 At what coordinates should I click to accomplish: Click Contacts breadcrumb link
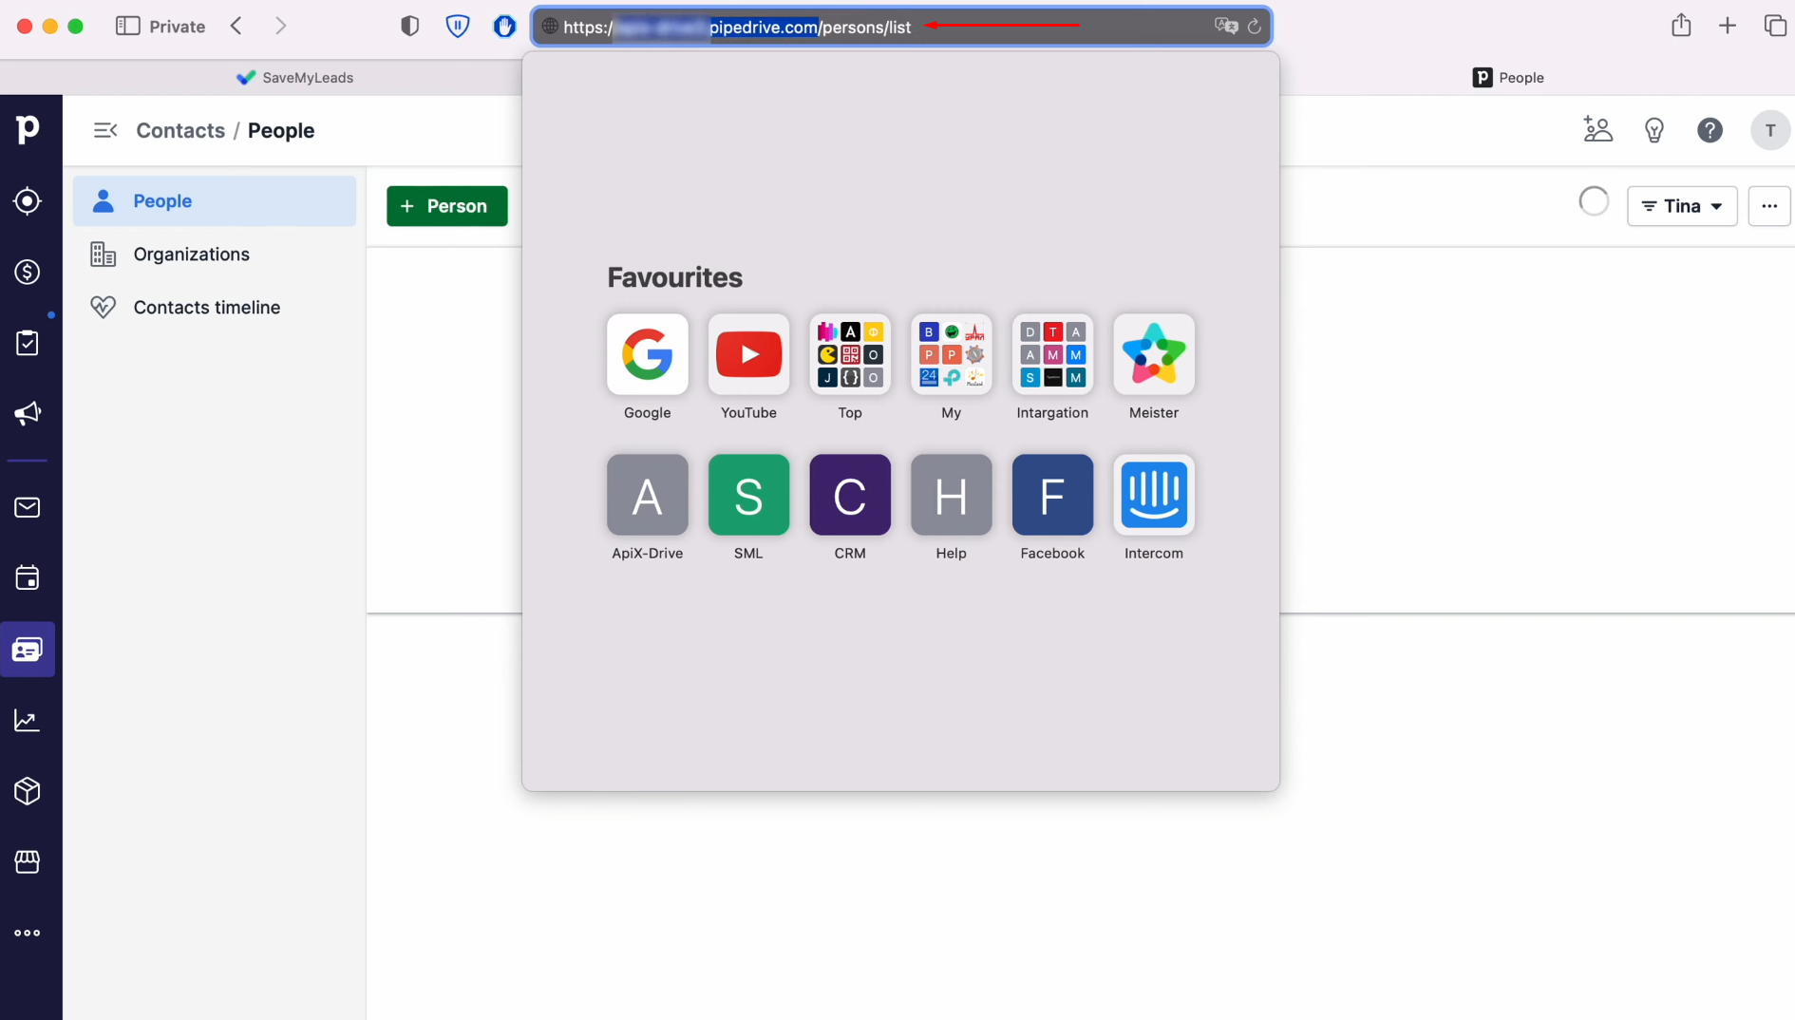pyautogui.click(x=180, y=130)
